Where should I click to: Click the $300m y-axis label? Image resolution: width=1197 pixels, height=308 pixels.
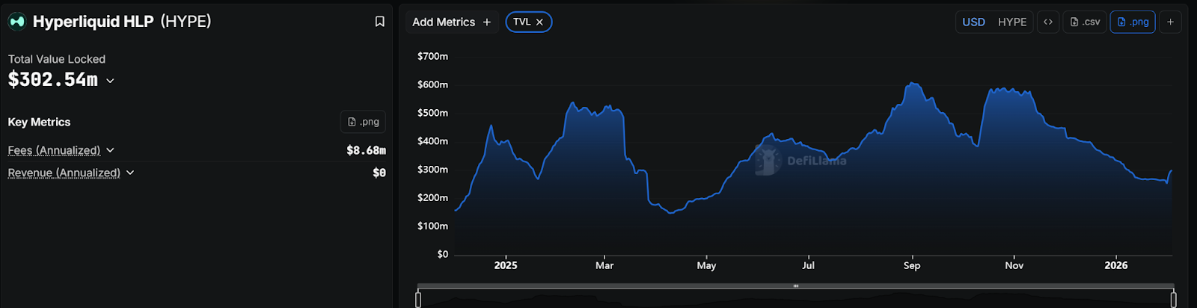click(432, 170)
